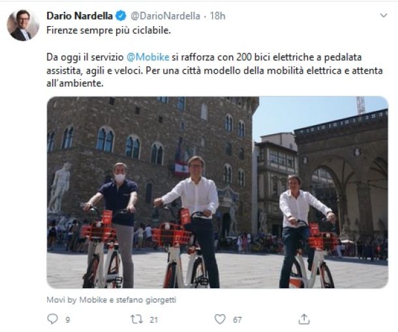Viewport: 398px width, 332px height.
Task: Open the @DarioNardella handle link
Action: (159, 15)
